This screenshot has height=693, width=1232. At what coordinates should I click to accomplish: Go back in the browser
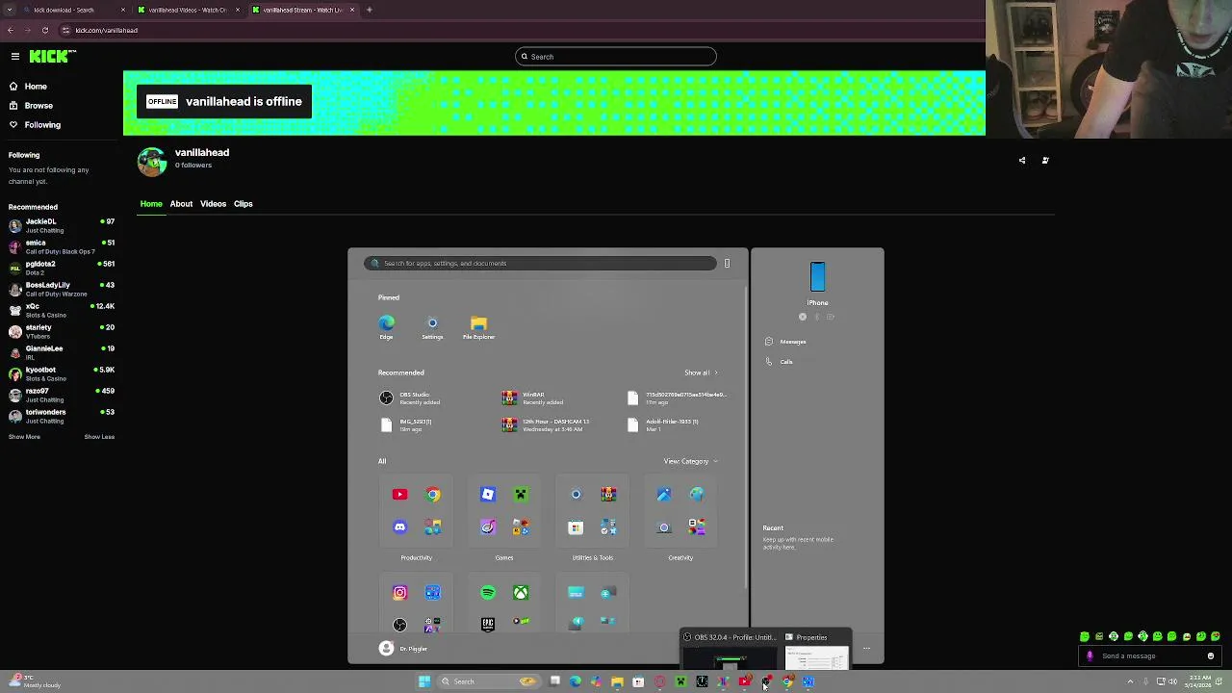click(10, 30)
